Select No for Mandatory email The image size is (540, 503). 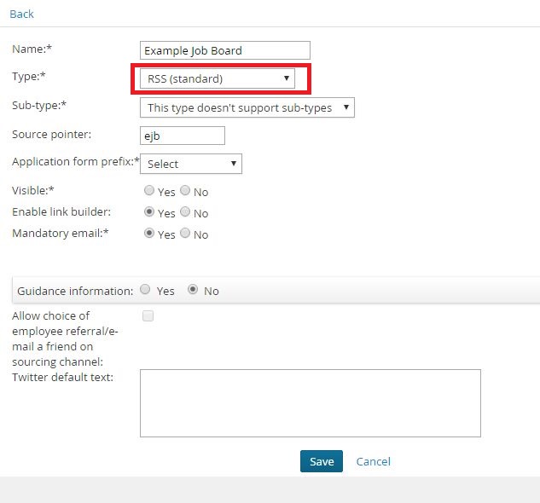pos(185,234)
